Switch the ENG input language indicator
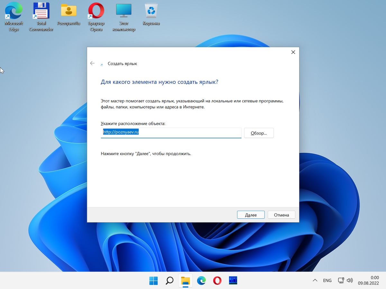 [327, 281]
